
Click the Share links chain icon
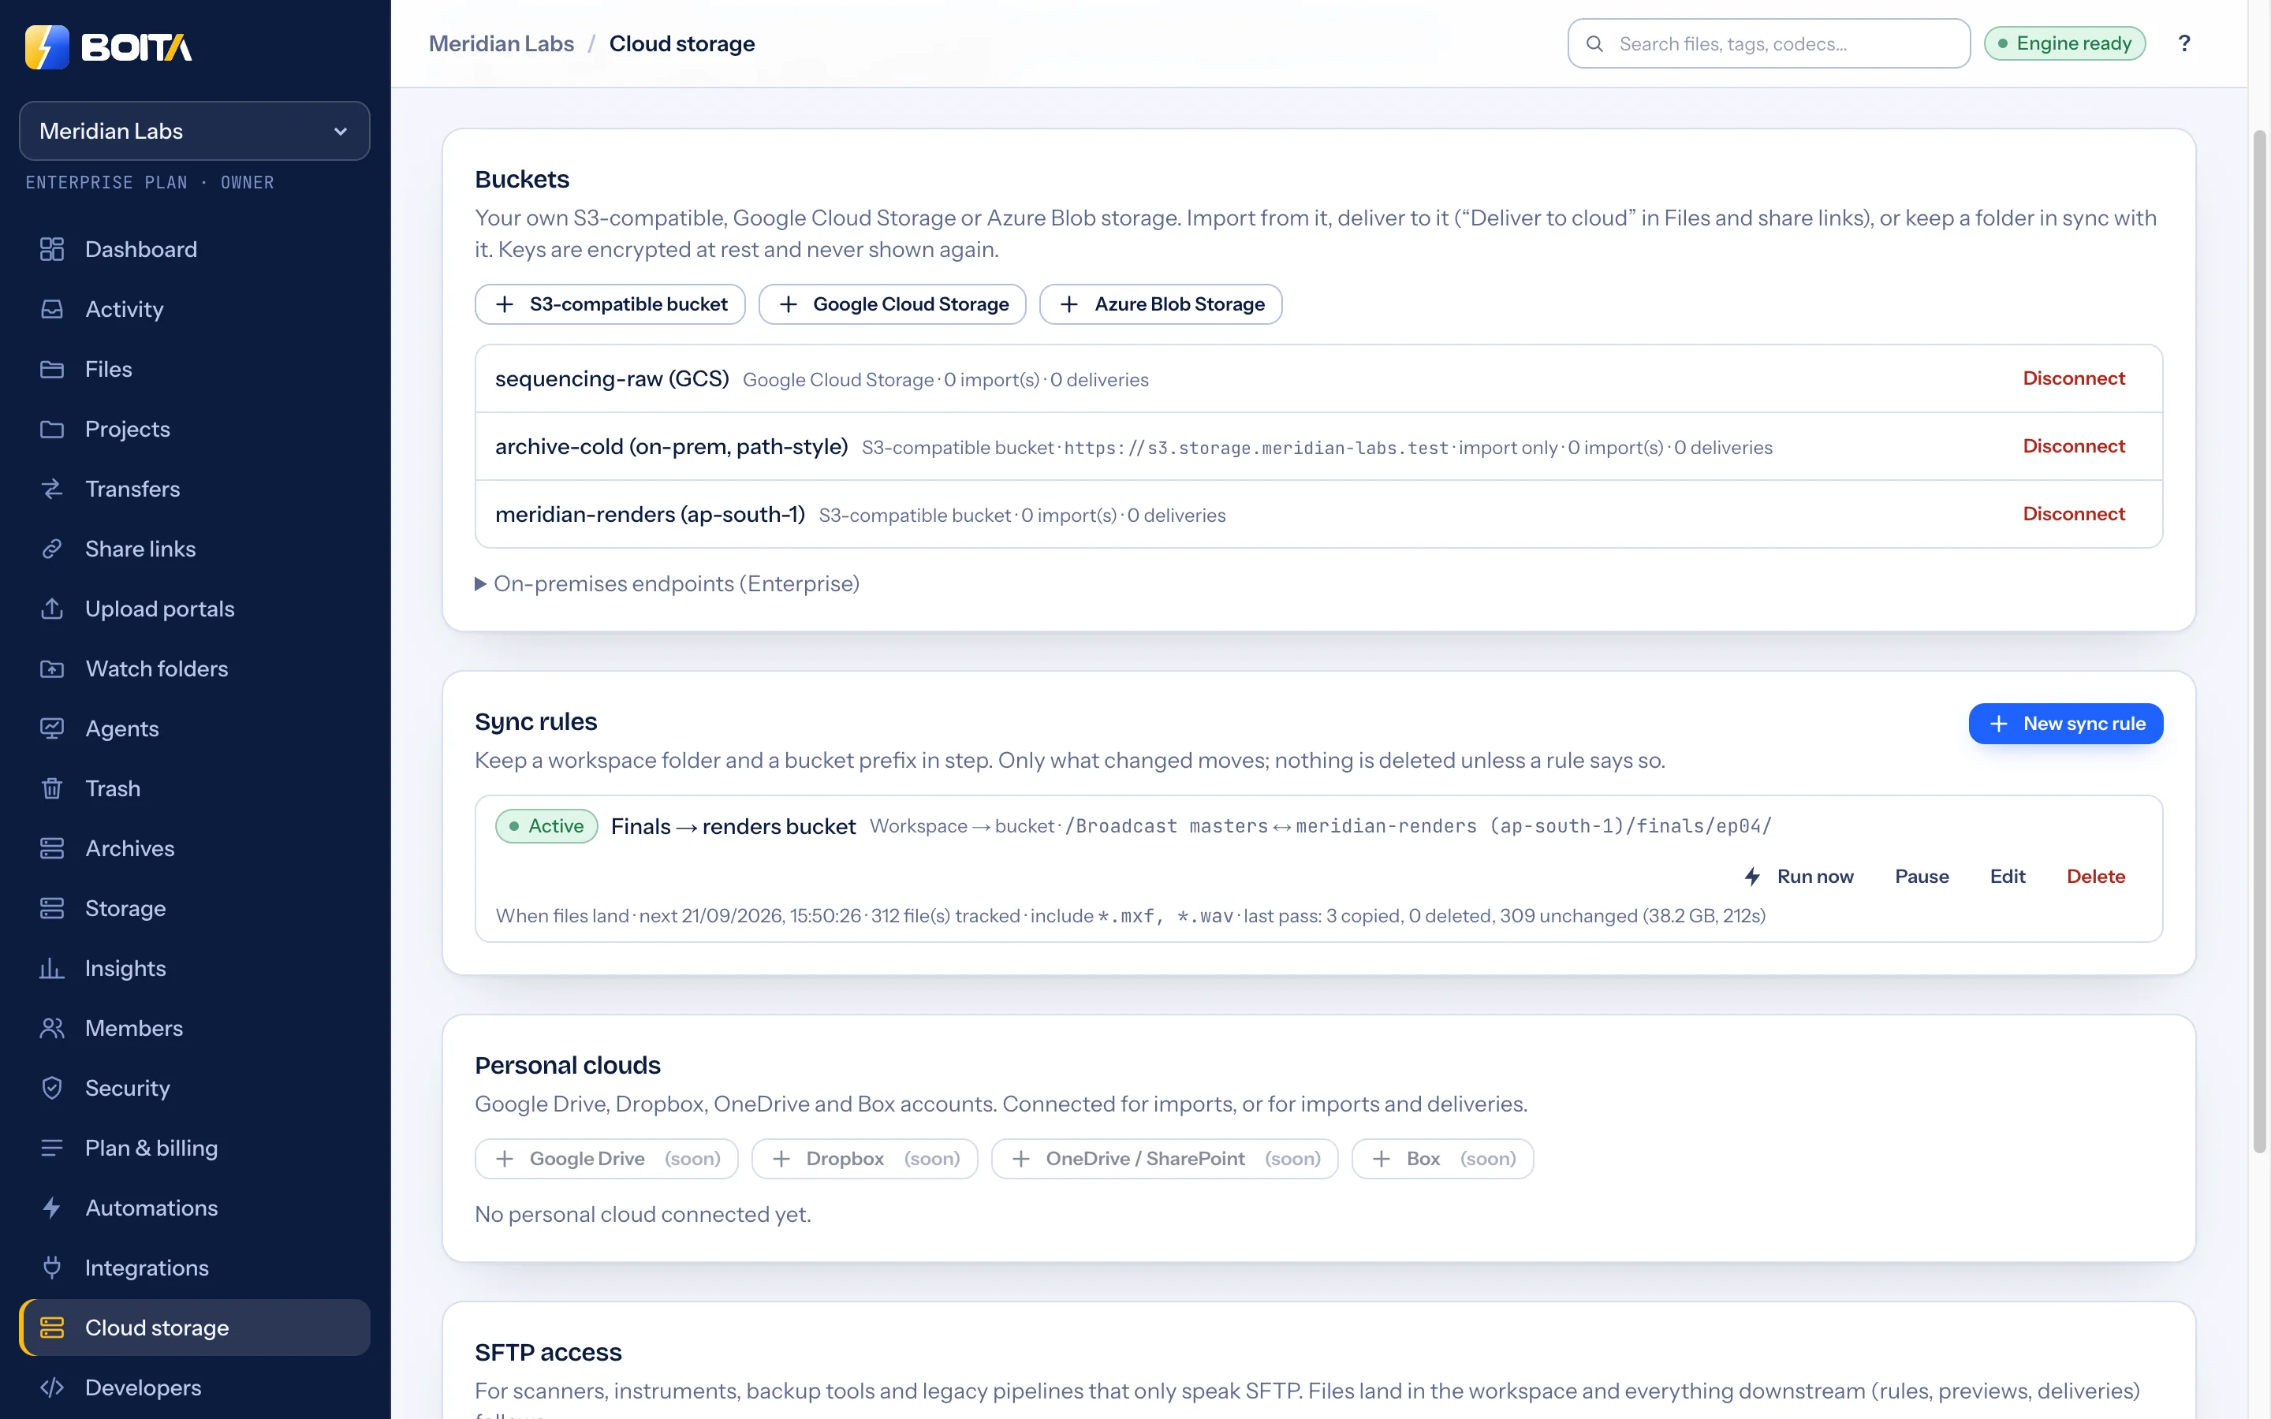pos(51,549)
